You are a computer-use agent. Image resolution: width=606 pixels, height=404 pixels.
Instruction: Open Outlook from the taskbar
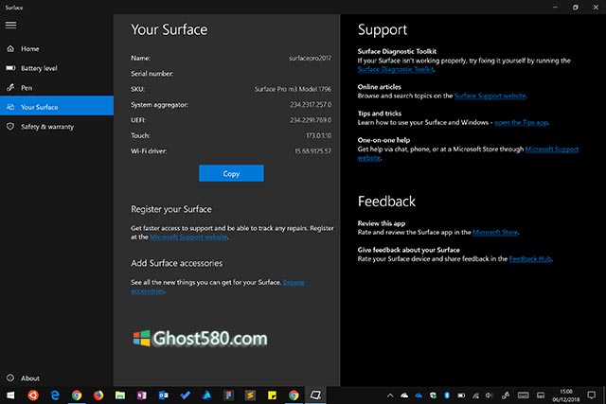(163, 395)
